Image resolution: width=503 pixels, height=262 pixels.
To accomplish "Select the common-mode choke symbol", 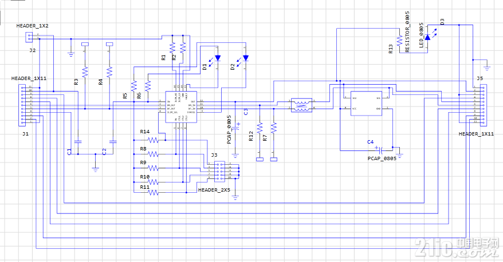I will tap(301, 105).
